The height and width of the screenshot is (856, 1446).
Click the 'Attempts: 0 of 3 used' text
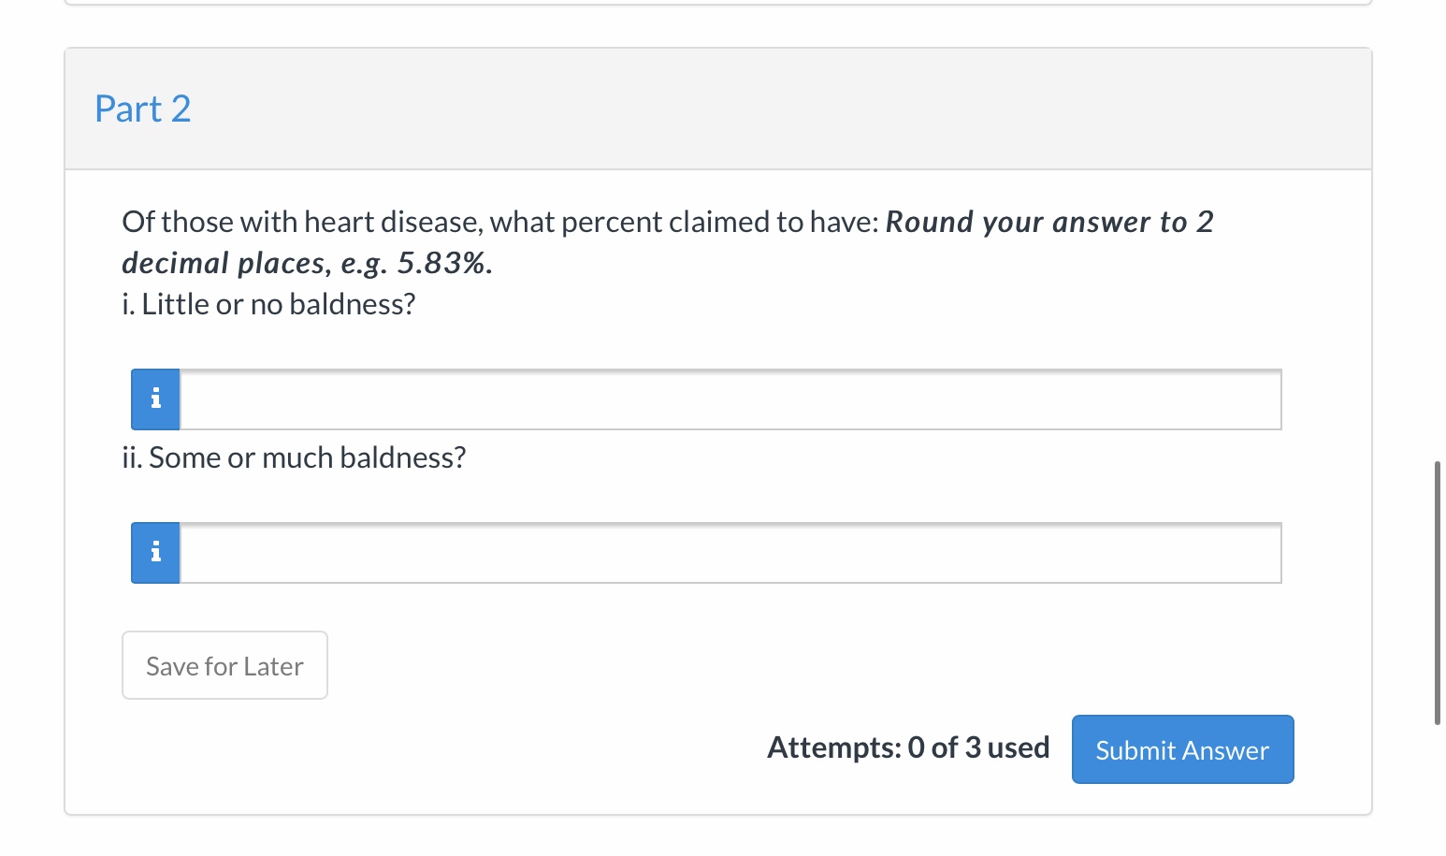(908, 747)
